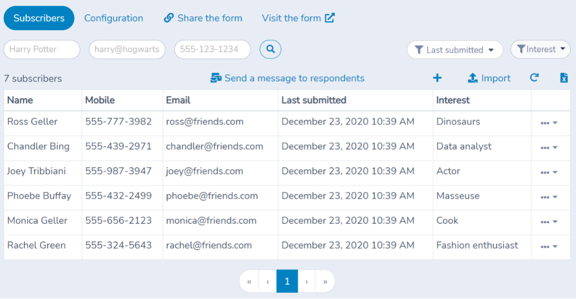The image size is (576, 299).
Task: Click the plus icon to add subscriber
Action: pyautogui.click(x=437, y=78)
